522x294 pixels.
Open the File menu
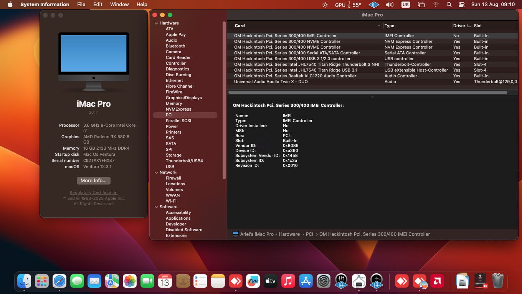[x=81, y=4]
